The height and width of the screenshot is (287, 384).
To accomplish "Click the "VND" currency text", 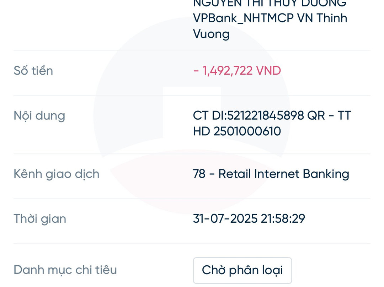I will (x=268, y=71).
